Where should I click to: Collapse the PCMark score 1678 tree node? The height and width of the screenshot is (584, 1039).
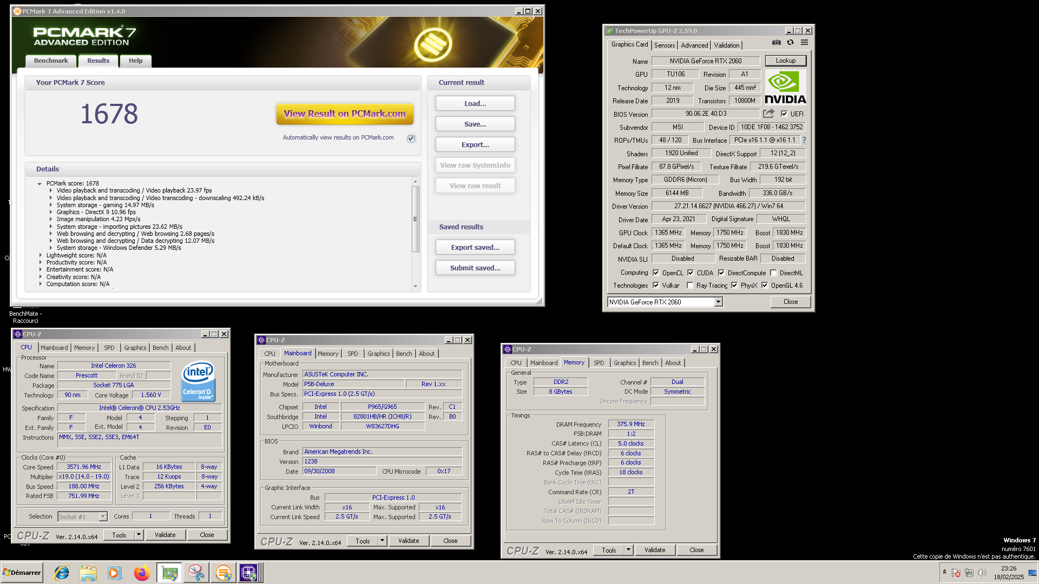click(40, 183)
